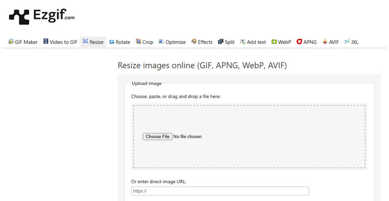Viewport: 389px width, 201px height.
Task: Click the 'No file chosen' text
Action: (x=188, y=137)
